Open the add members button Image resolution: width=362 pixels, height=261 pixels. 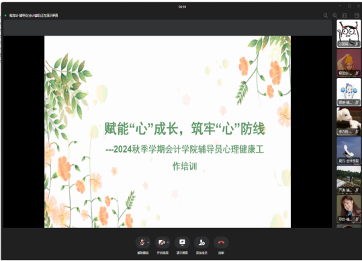[201, 243]
